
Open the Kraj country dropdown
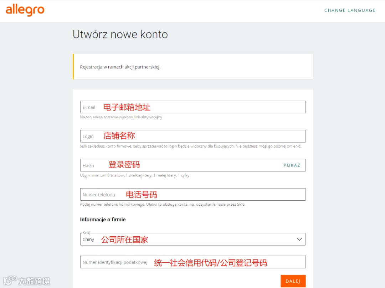click(193, 239)
